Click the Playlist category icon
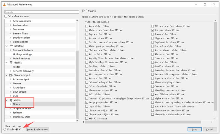The width and height of the screenshot is (220, 134). coord(11,63)
